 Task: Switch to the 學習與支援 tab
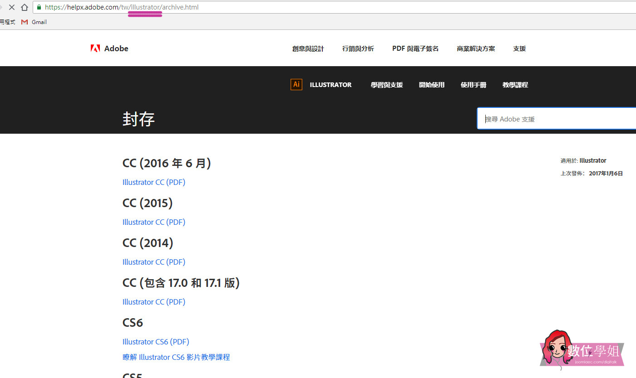[386, 85]
